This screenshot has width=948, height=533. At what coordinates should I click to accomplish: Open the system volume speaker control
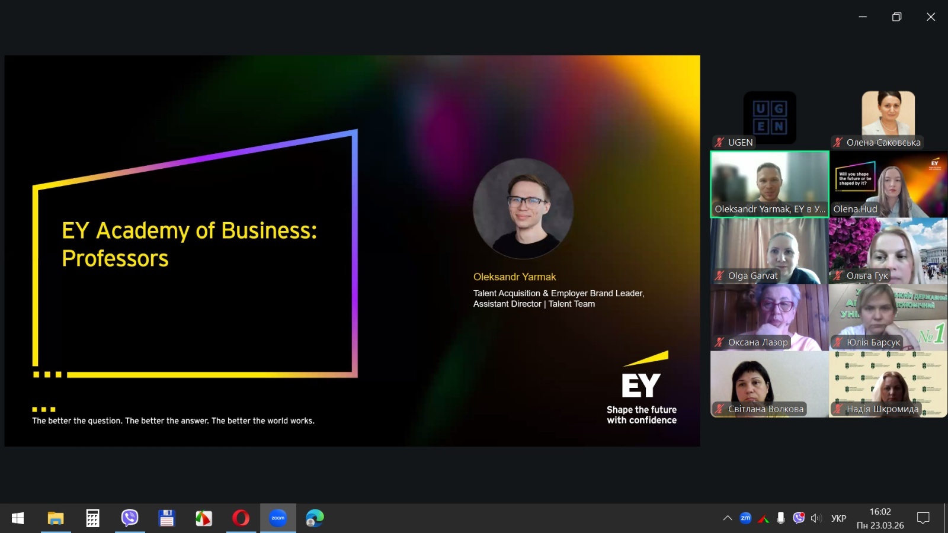coord(816,518)
